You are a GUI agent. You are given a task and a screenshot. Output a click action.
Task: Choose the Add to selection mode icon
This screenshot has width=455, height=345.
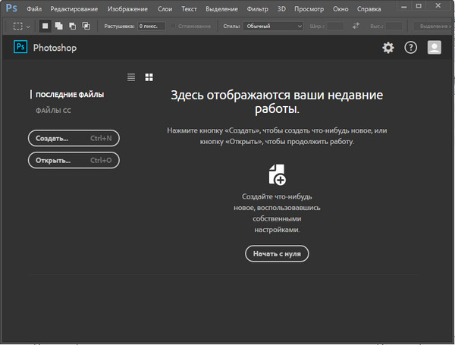[x=59, y=26]
